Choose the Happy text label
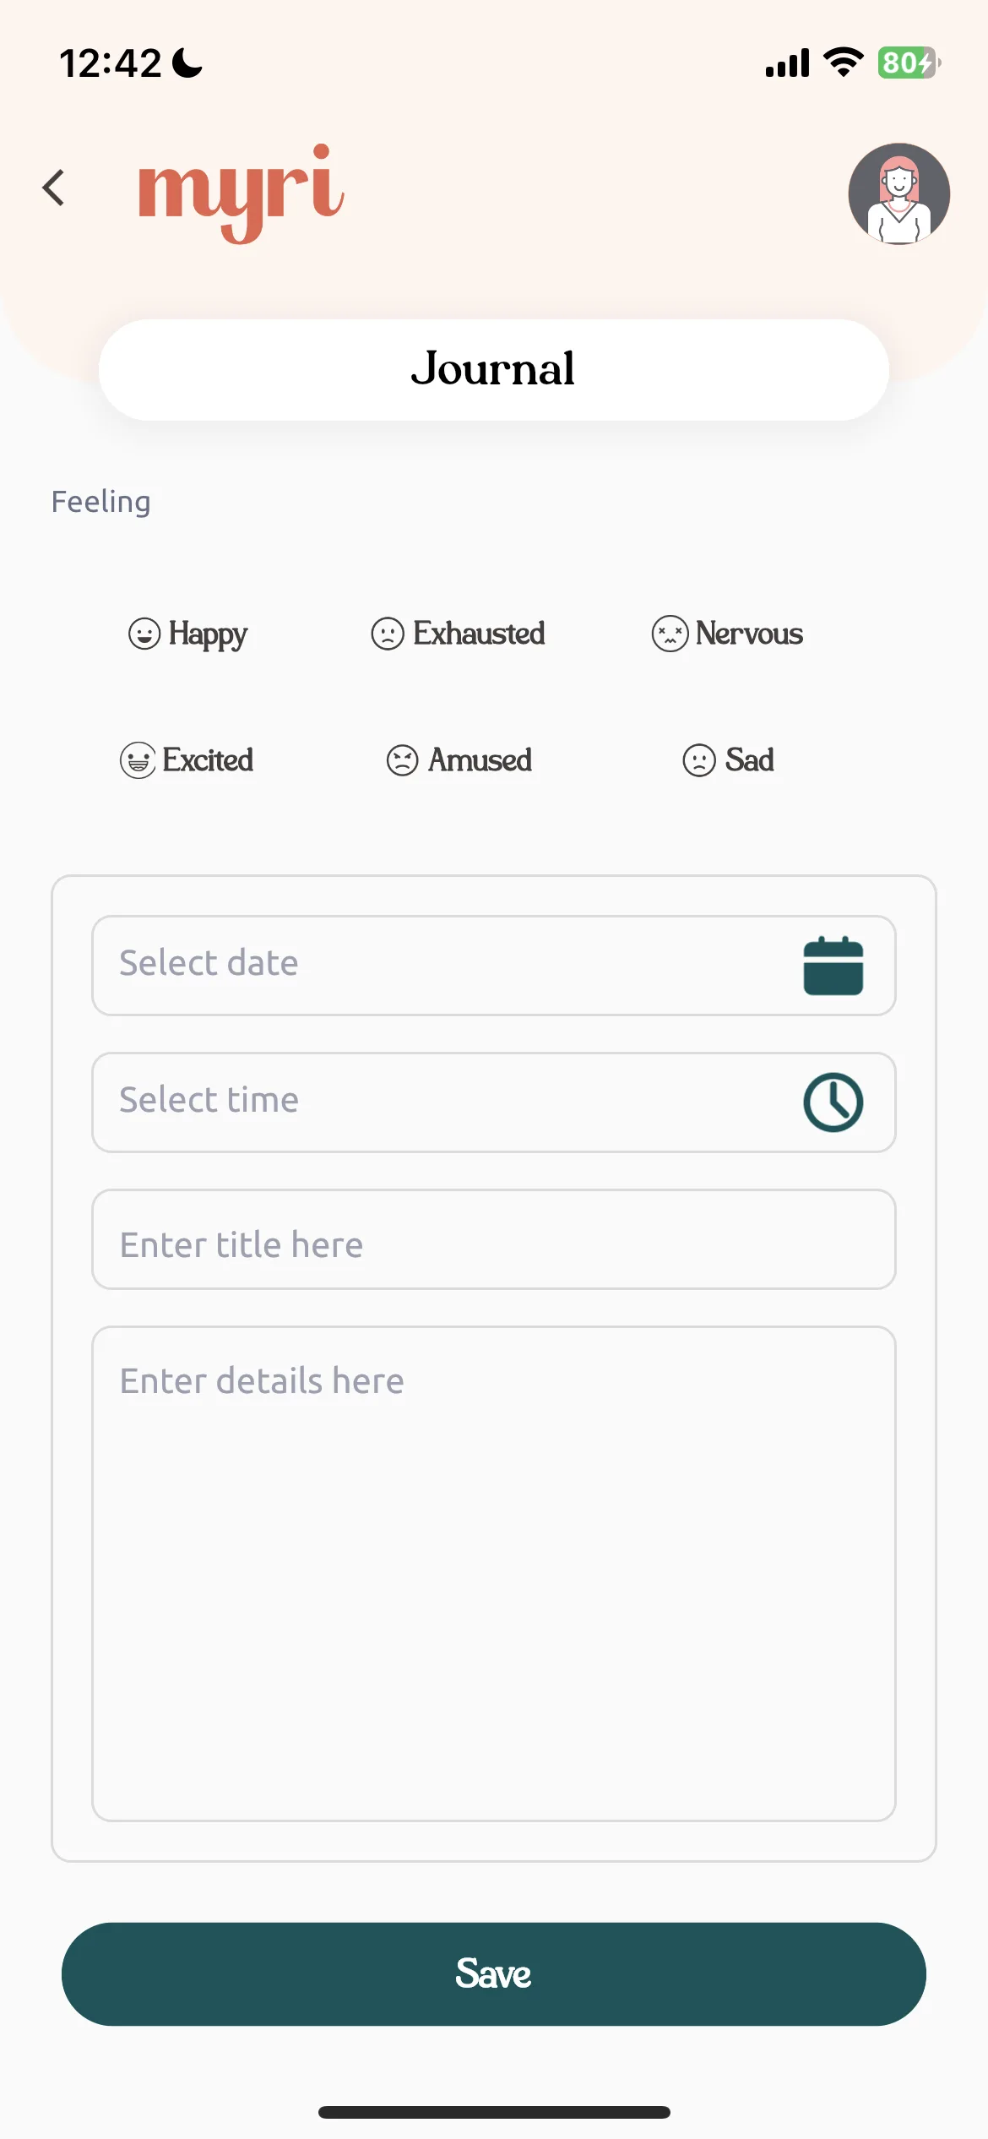Viewport: 988px width, 2139px height. (x=208, y=634)
